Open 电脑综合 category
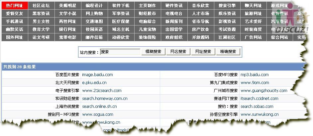Viewport: 313px width, 136px height. pyautogui.click(x=148, y=22)
